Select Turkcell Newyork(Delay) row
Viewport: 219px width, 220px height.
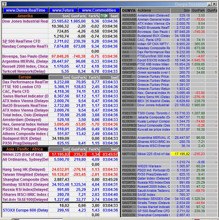(x=60, y=71)
